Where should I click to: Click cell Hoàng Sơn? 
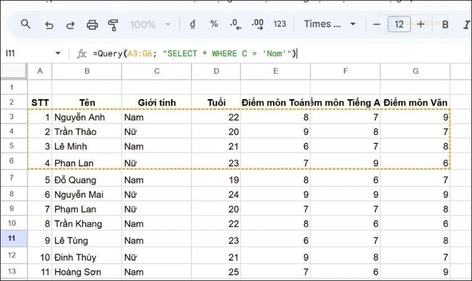(87, 271)
